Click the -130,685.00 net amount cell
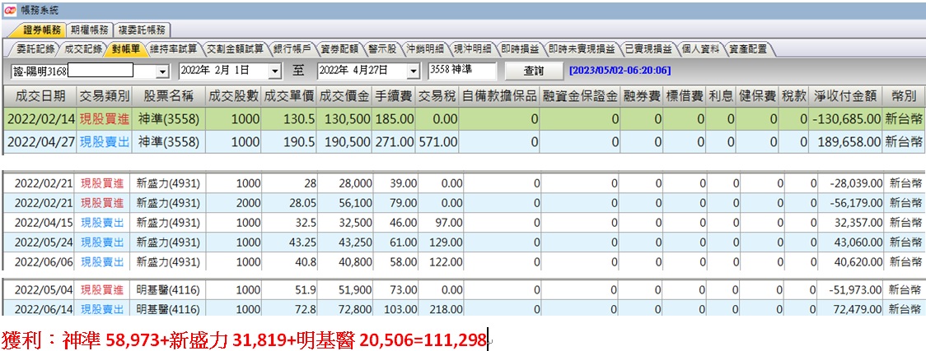This screenshot has height=351, width=926. click(847, 119)
